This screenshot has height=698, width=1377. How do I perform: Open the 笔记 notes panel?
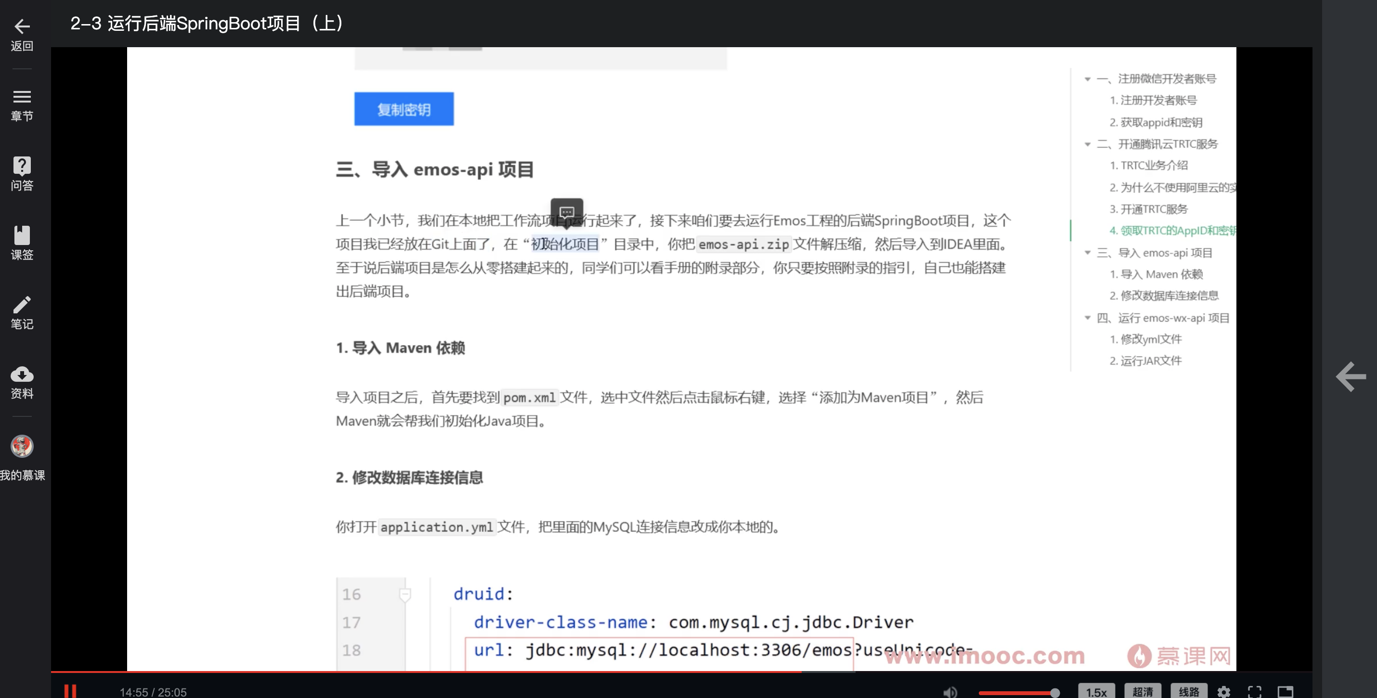21,305
